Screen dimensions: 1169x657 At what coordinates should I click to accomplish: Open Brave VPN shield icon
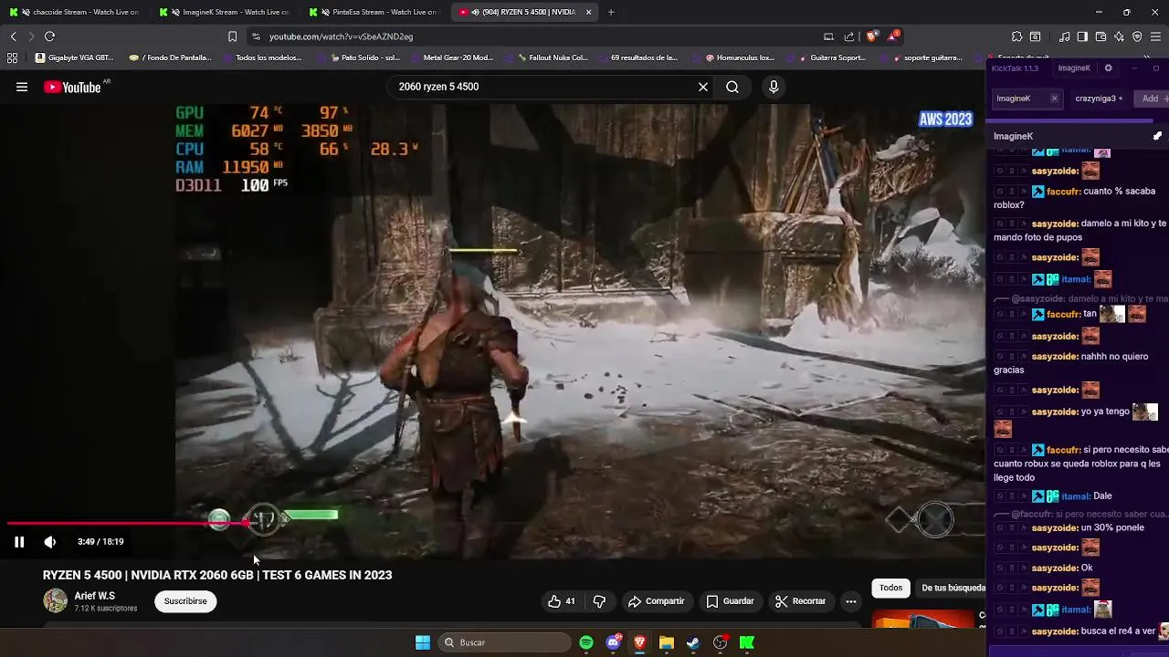pos(1137,36)
